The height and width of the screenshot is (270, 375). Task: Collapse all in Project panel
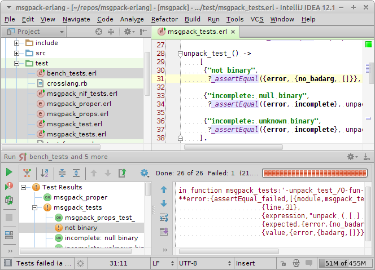(x=111, y=32)
